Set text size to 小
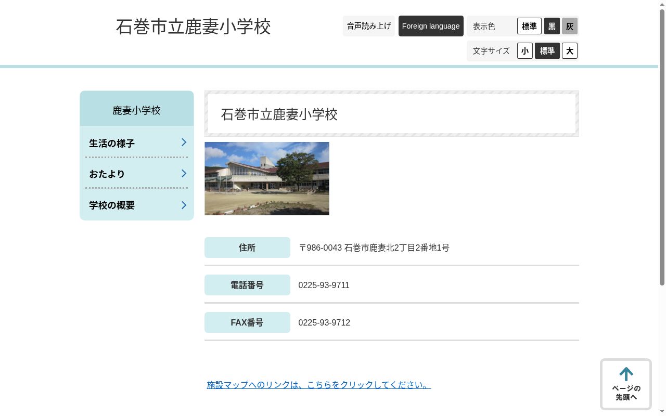Viewport: 666px width, 416px height. pos(525,50)
